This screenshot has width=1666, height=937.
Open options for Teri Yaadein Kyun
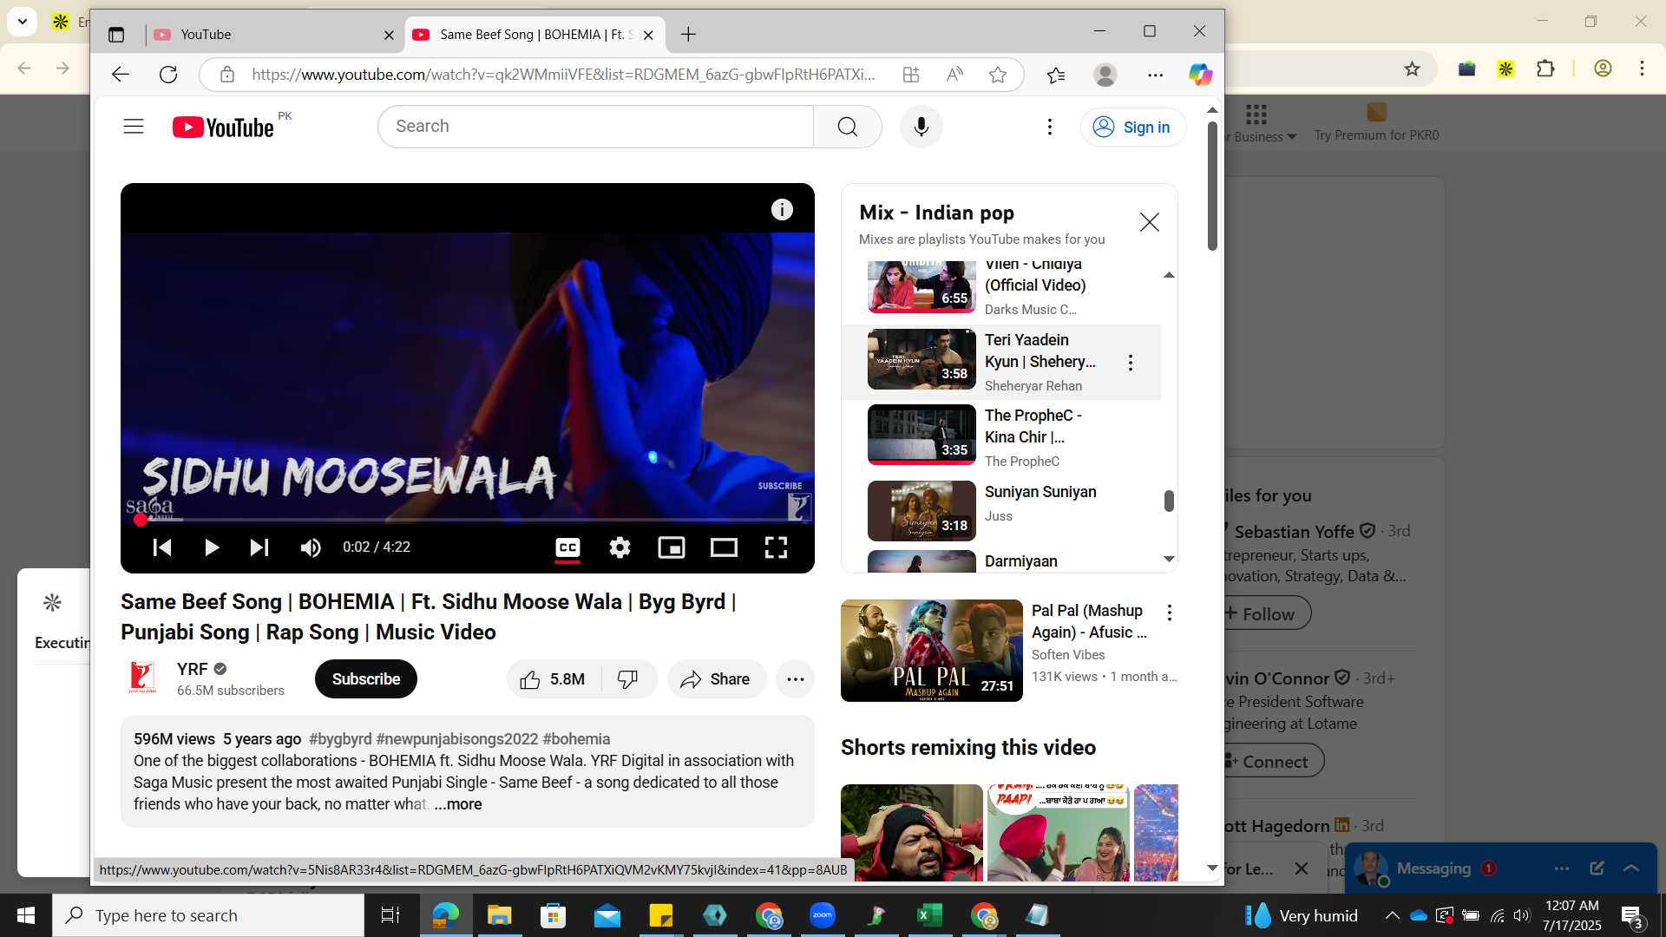pos(1131,363)
